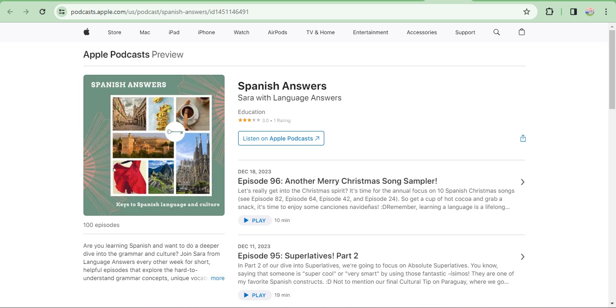Click the browser forward arrow
The width and height of the screenshot is (616, 308).
click(x=26, y=12)
